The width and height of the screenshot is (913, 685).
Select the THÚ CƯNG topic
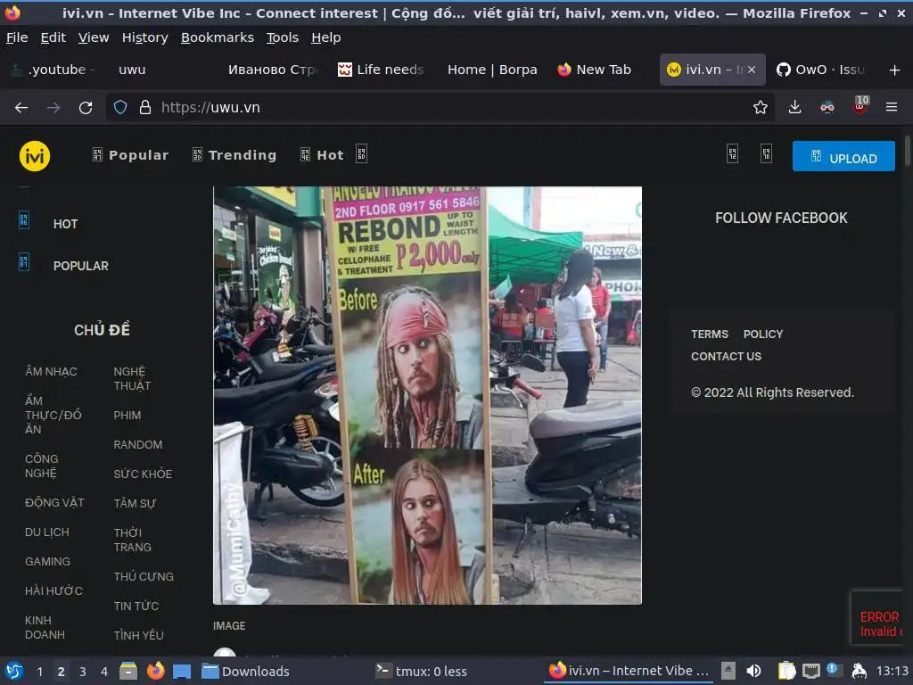pyautogui.click(x=144, y=576)
